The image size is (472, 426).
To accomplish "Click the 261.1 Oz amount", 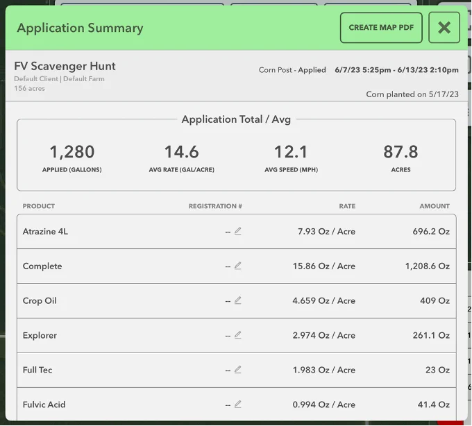I will click(x=431, y=335).
